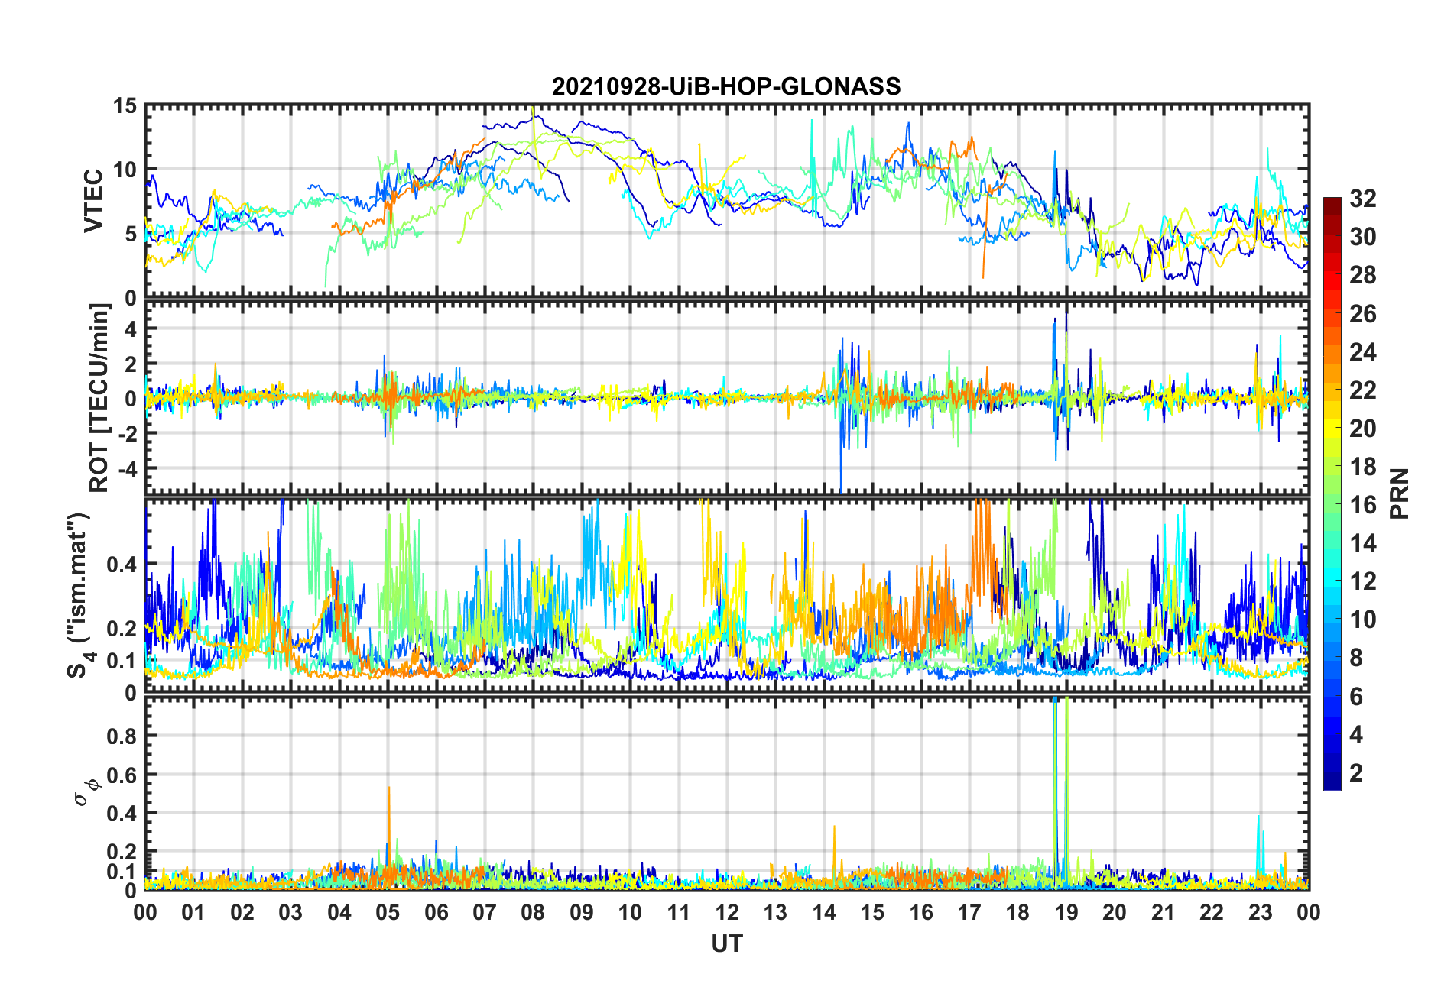Viewport: 1454px width, 987px height.
Task: Select the UT x-axis label
Action: click(x=726, y=944)
